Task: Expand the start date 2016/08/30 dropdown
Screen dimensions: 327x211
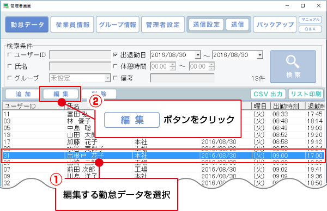Action: [198, 55]
